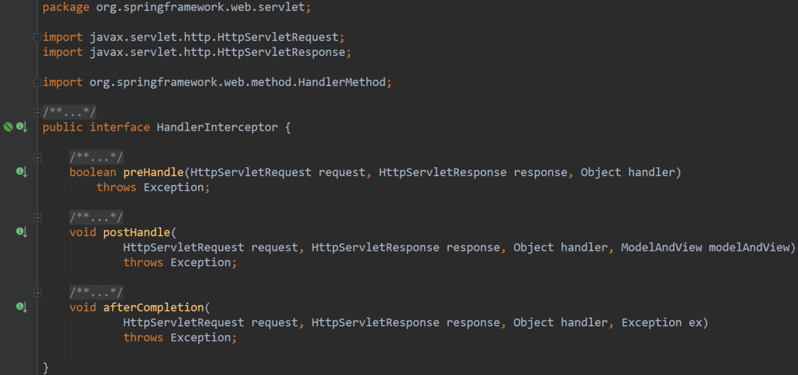Click the HandlerInterceptor interface name
Image resolution: width=798 pixels, height=375 pixels.
pyautogui.click(x=217, y=127)
